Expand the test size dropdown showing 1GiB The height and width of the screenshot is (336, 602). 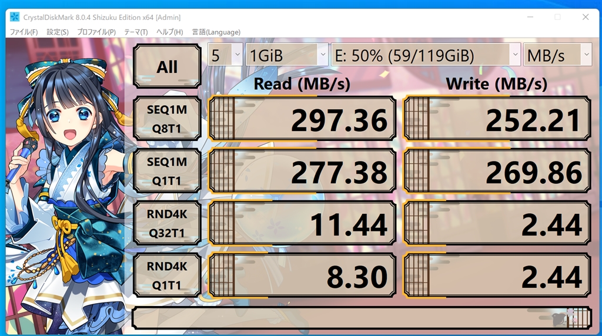287,55
